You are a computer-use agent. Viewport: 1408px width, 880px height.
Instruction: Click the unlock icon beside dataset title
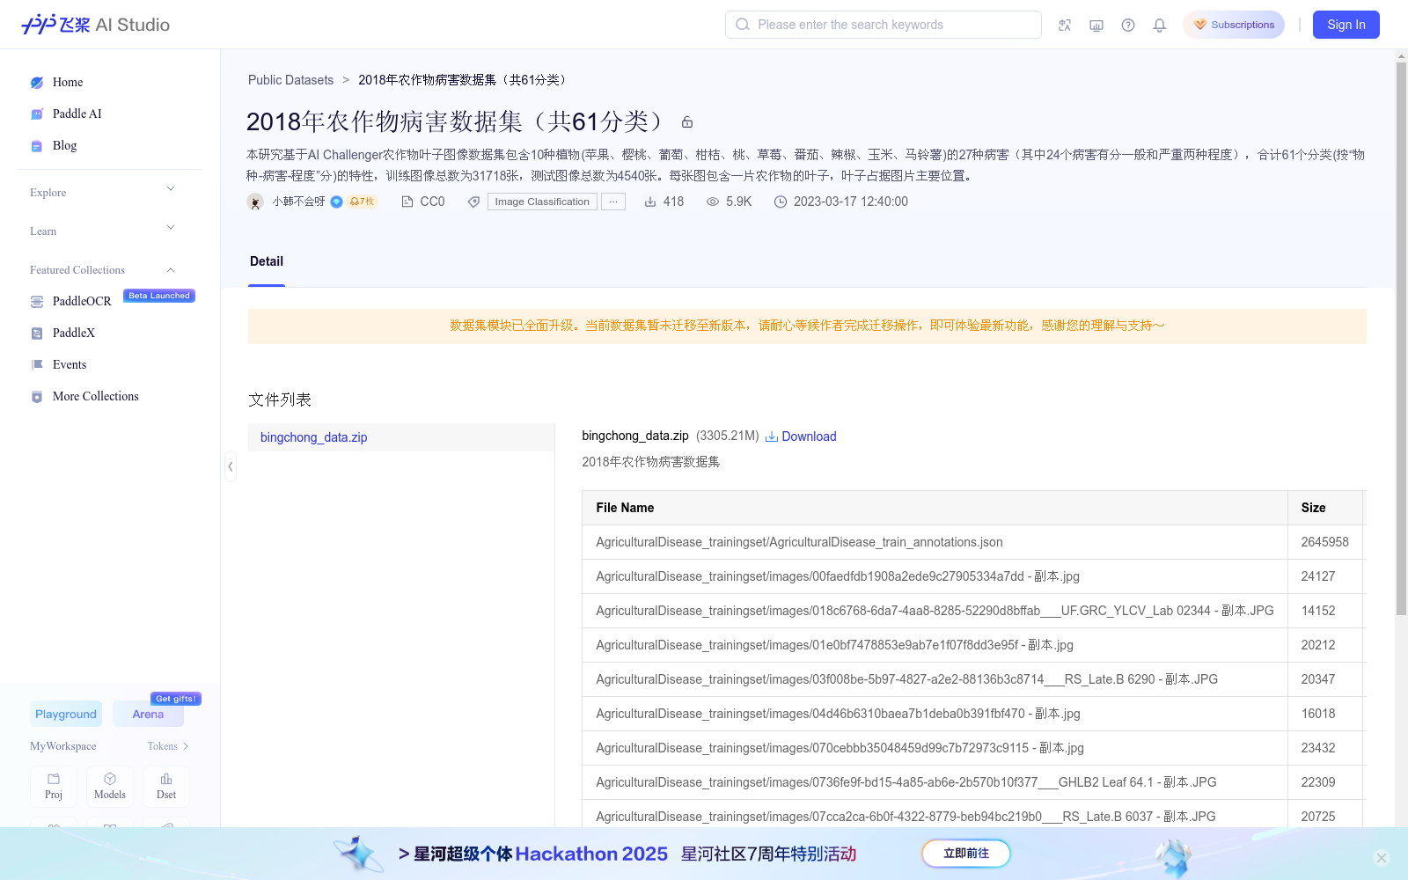coord(687,122)
